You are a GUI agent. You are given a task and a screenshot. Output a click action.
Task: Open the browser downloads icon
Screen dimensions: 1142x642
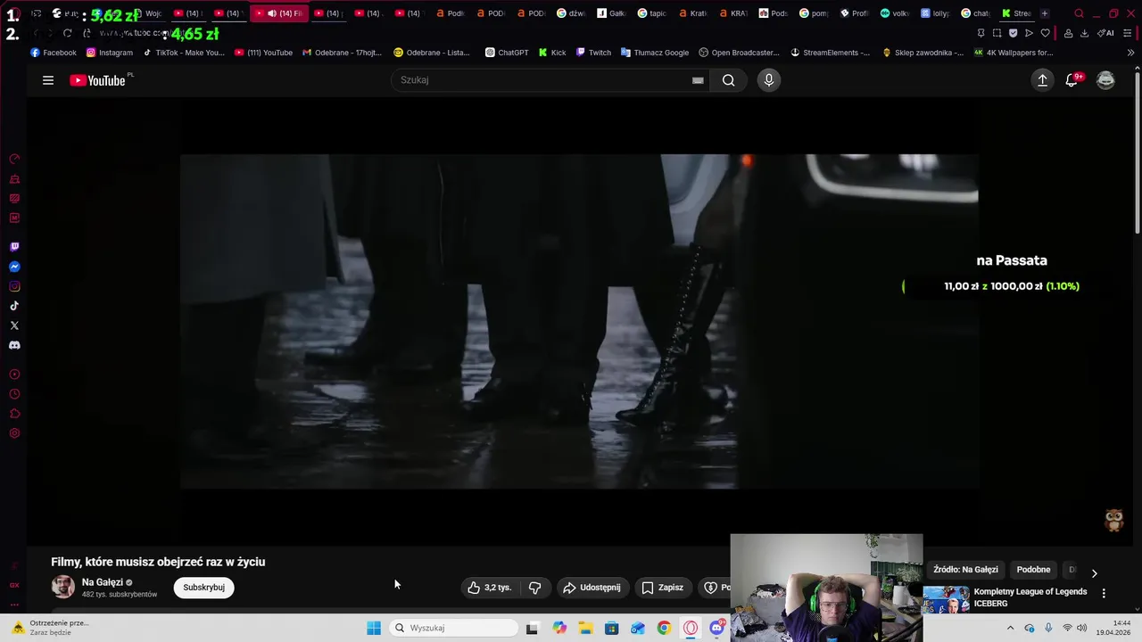point(1084,33)
